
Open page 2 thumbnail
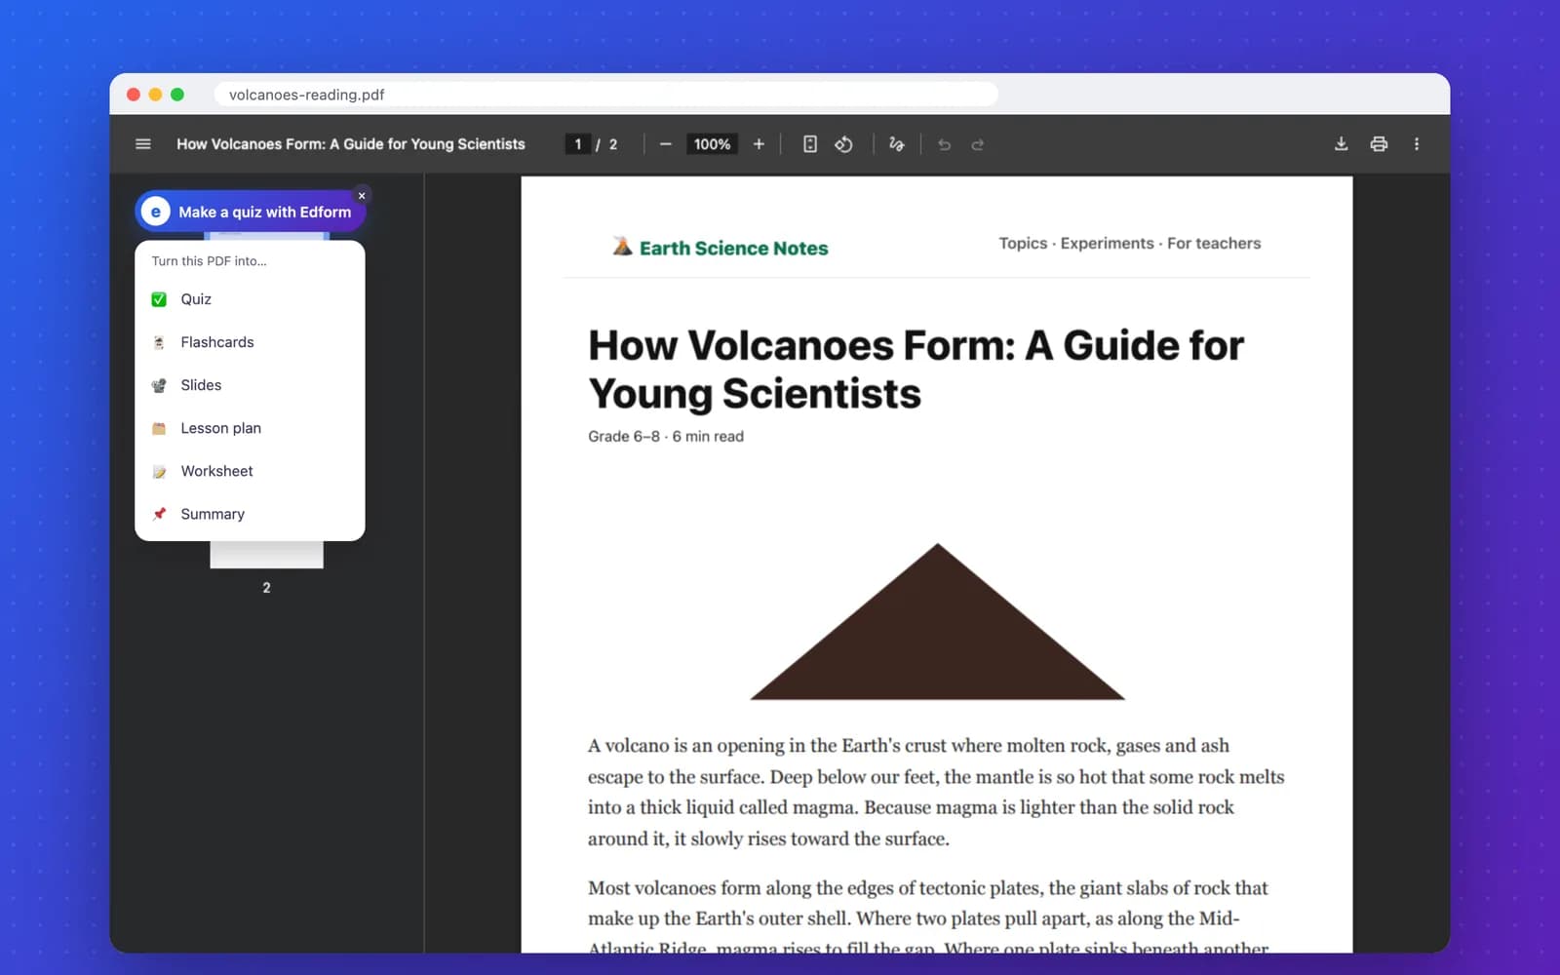(266, 555)
